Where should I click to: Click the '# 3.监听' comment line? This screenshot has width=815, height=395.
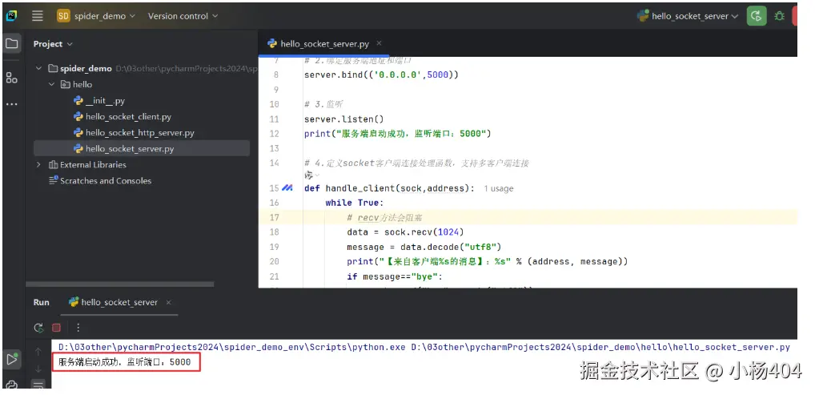(x=323, y=104)
